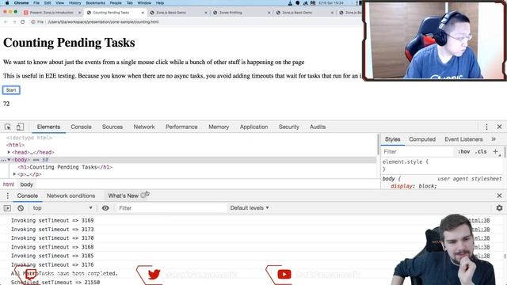Open the Performance panel tab
Viewport: 507px width, 285px height.
(181, 127)
